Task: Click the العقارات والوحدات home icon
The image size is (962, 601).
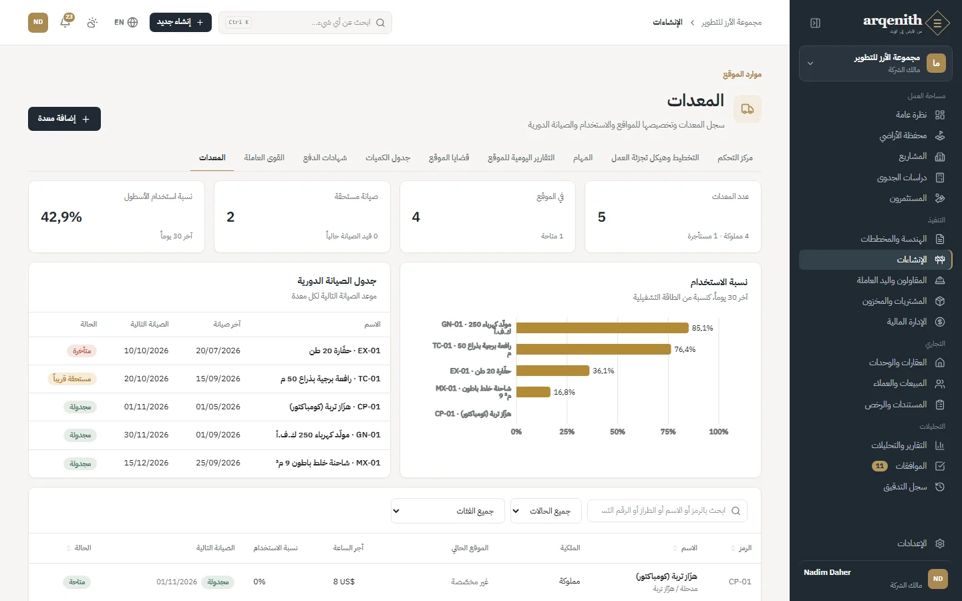Action: click(x=940, y=363)
